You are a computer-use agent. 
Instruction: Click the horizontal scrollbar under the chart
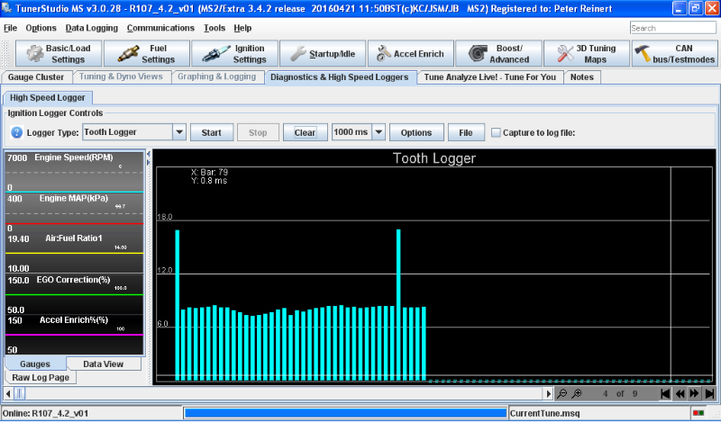[279, 394]
